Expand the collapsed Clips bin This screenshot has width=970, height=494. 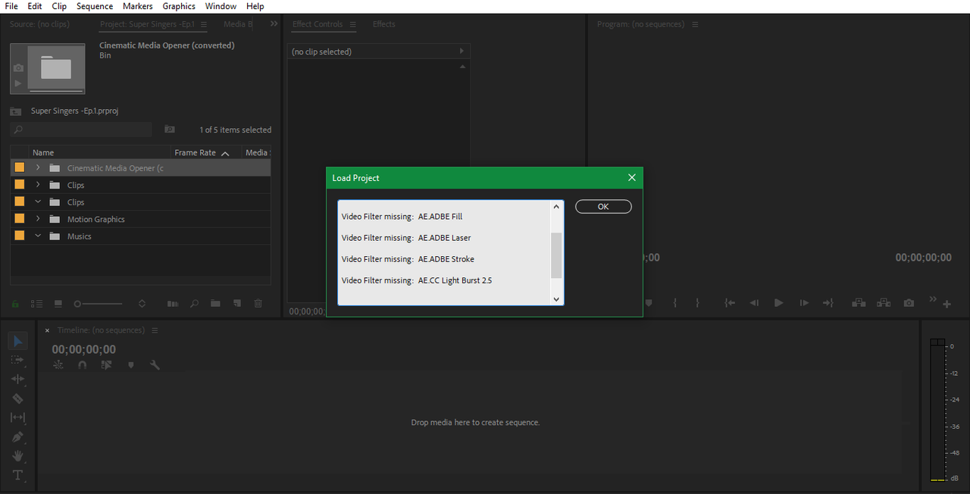click(x=38, y=184)
